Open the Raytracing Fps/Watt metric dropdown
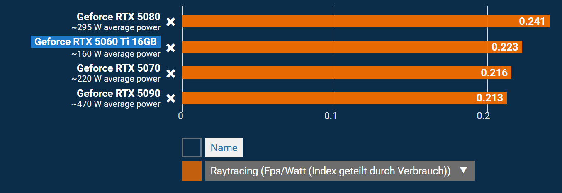Screen dimensions: 562x193 click(x=340, y=171)
